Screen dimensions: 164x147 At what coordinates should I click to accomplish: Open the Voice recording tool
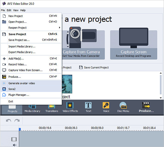(106, 107)
